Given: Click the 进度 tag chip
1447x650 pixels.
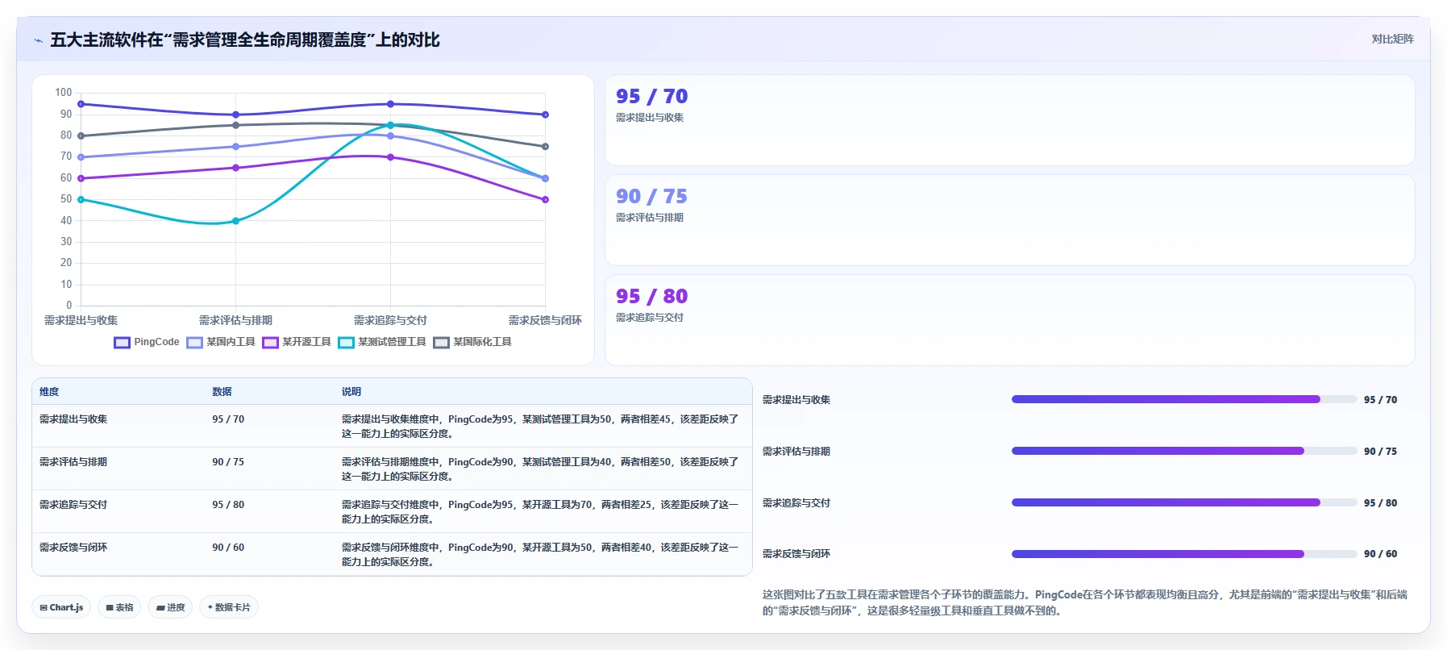Looking at the screenshot, I should click(170, 607).
